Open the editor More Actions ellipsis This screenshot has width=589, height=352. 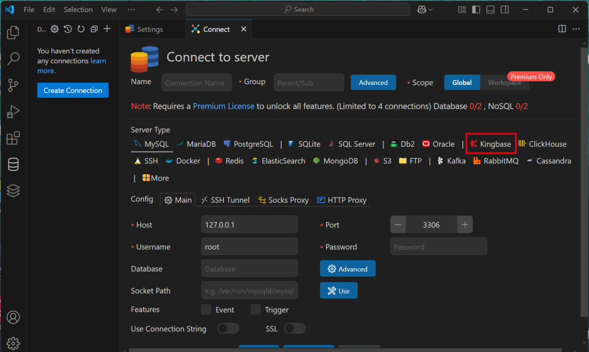pos(576,29)
